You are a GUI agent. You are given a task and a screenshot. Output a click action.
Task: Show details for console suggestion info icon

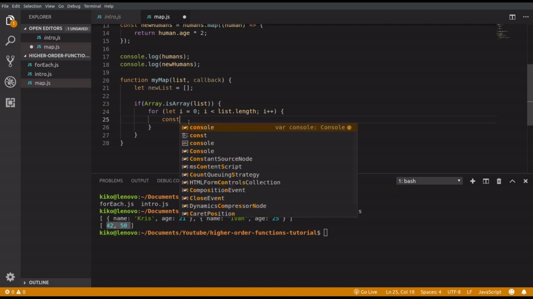349,127
